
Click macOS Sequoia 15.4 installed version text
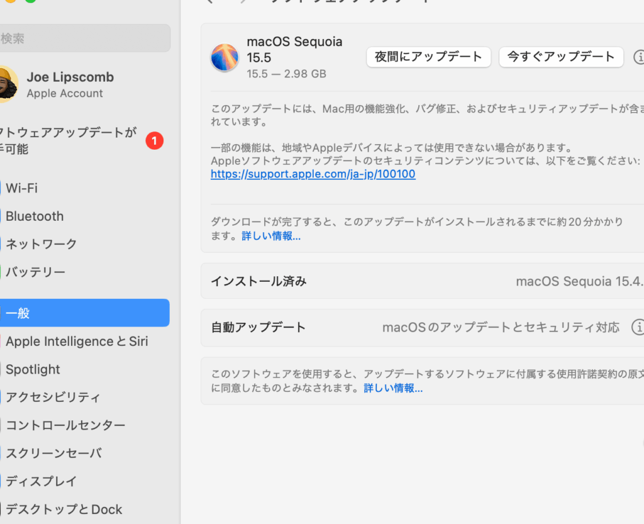[x=579, y=281]
